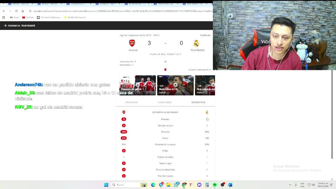
Task: Expand hidden system tray icons
Action: pyautogui.click(x=290, y=185)
